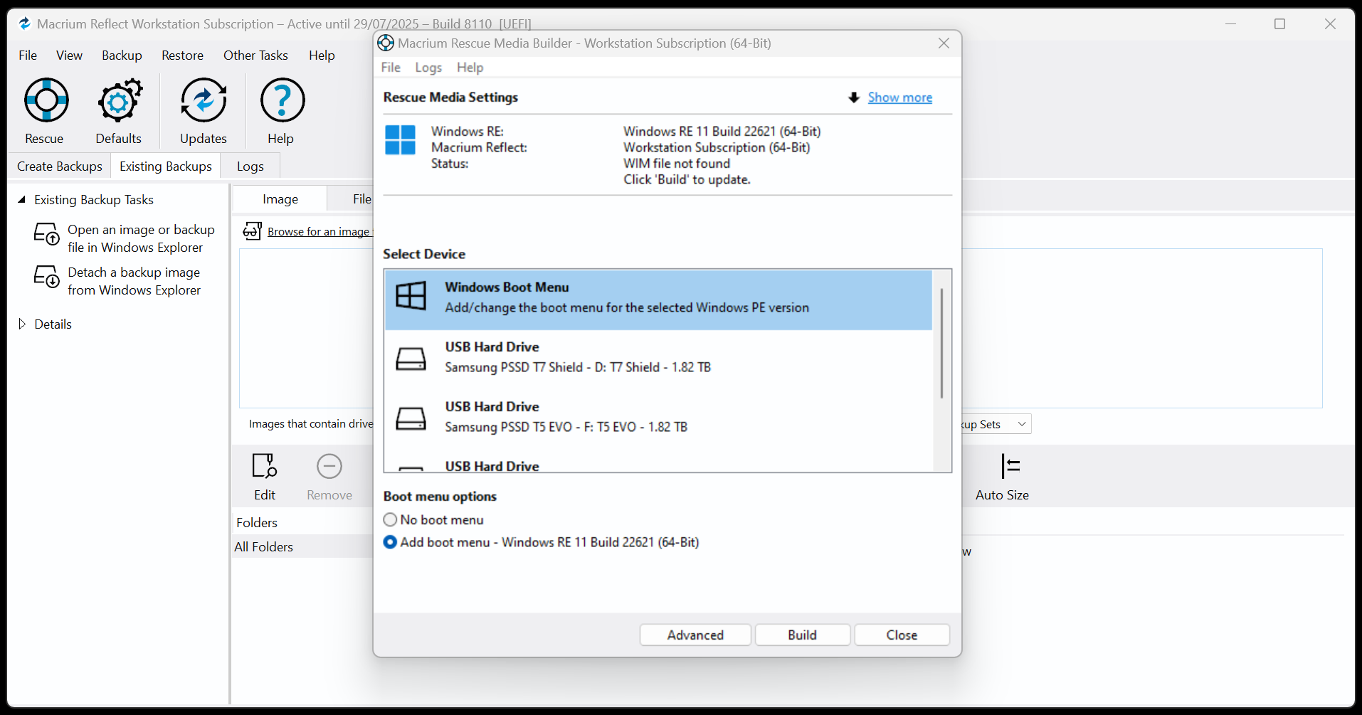
Task: Switch to the Create Backups tab
Action: coord(60,166)
